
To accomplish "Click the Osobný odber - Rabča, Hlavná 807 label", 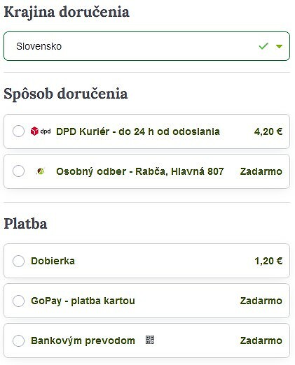I will pyautogui.click(x=140, y=171).
